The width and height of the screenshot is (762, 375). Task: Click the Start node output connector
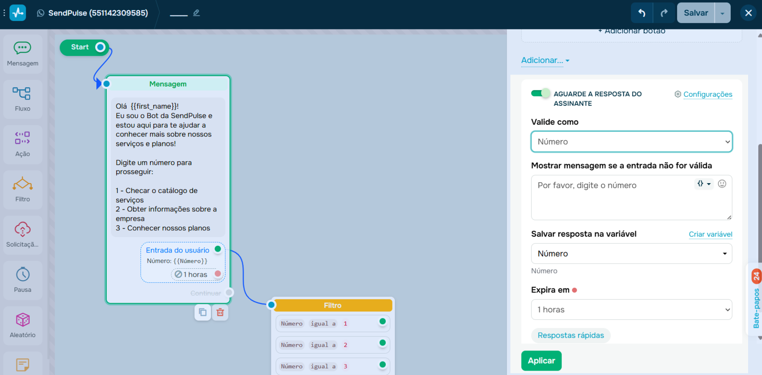[x=100, y=47]
